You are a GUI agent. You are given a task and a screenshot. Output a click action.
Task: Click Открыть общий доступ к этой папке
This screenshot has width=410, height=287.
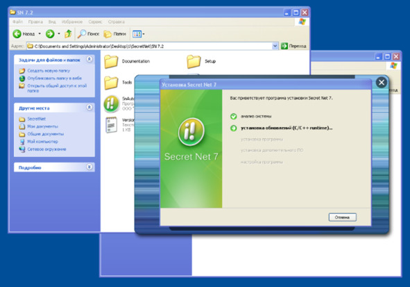(57, 88)
